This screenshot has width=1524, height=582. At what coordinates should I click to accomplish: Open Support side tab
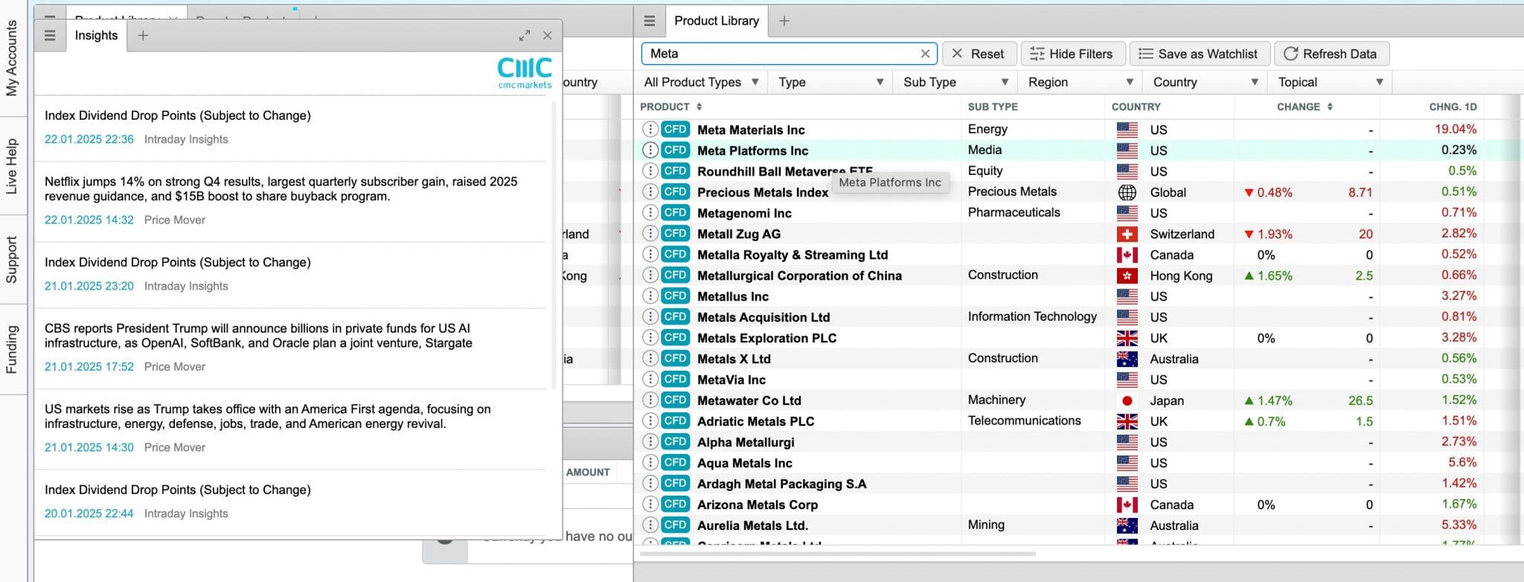12,260
